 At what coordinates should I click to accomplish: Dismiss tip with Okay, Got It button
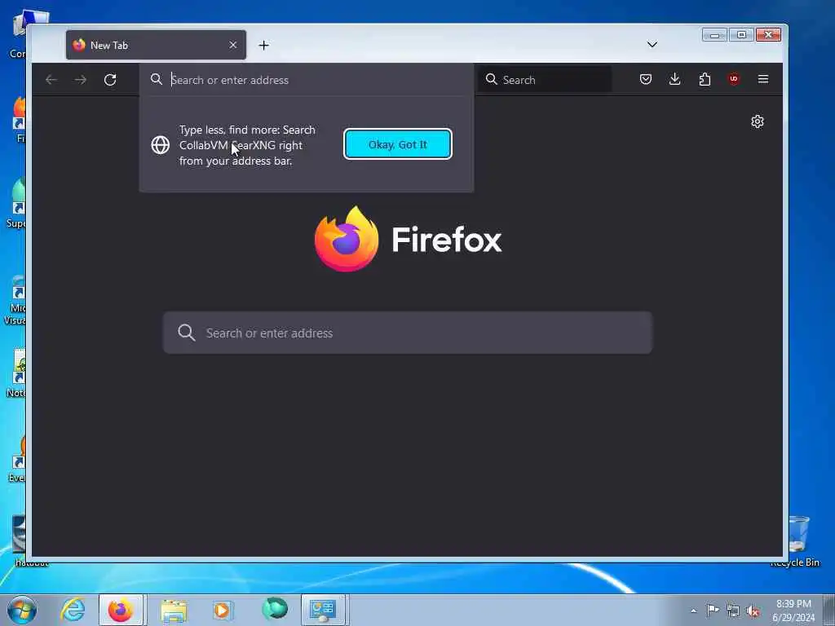[x=398, y=144]
